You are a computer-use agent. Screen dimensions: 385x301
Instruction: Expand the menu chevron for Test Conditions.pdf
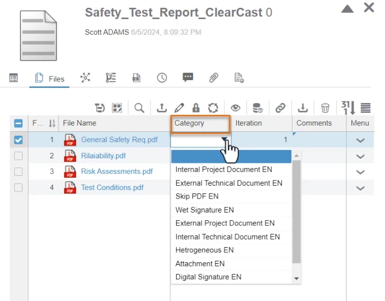[x=360, y=188]
